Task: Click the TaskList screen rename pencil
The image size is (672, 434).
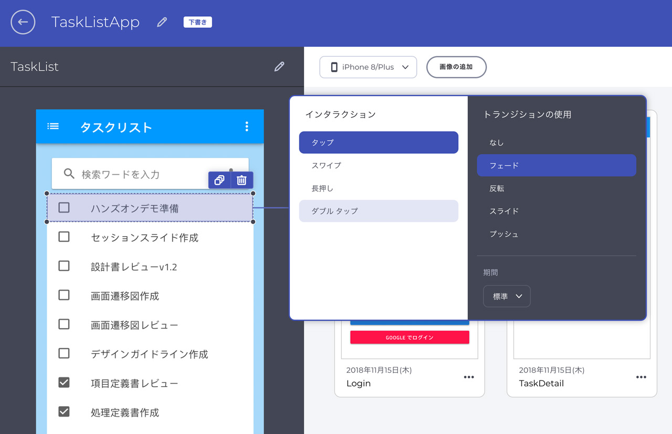Action: click(279, 67)
